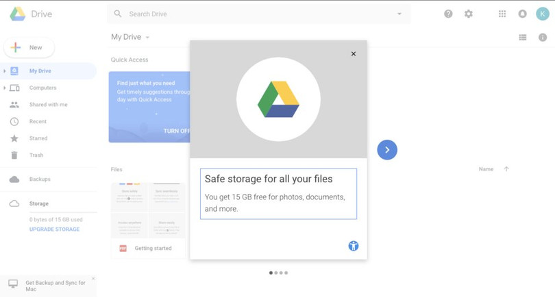This screenshot has width=555, height=298.
Task: Click the UPGRADE STORAGE link
Action: coord(54,229)
